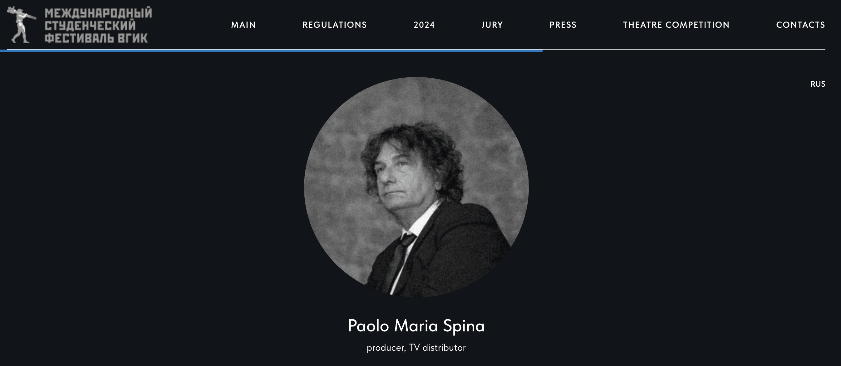Click the white line under the CONTACTS item

(800, 49)
